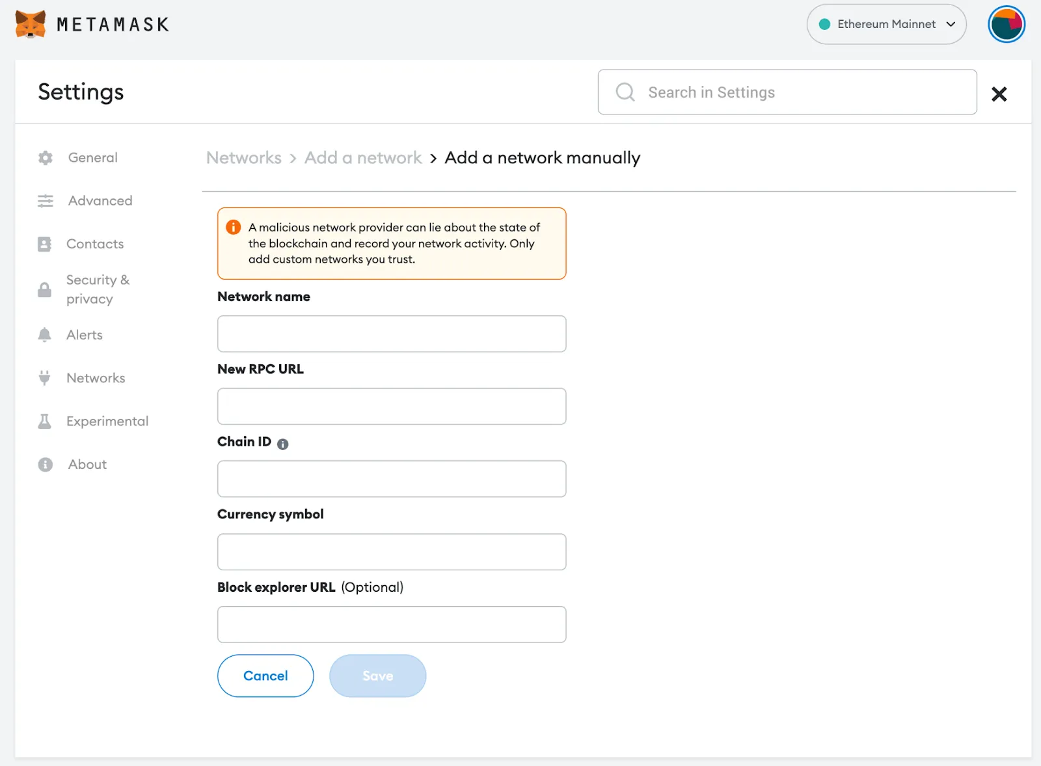Open the Ethereum Mainnet network dropdown
The width and height of the screenshot is (1041, 766).
point(886,24)
